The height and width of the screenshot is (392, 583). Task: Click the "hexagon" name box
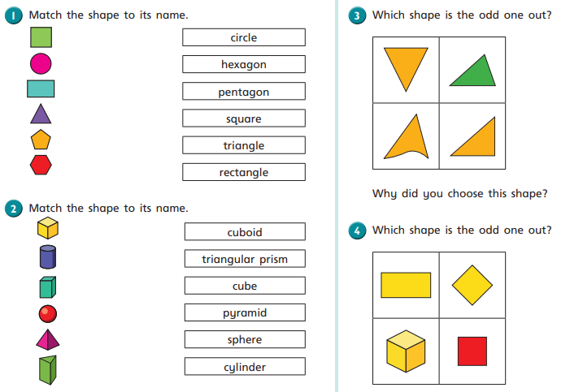click(x=244, y=64)
